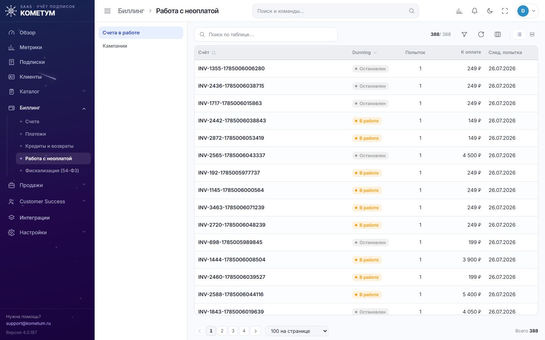This screenshot has height=340, width=545.
Task: Select Счета в работе tab
Action: pos(141,32)
